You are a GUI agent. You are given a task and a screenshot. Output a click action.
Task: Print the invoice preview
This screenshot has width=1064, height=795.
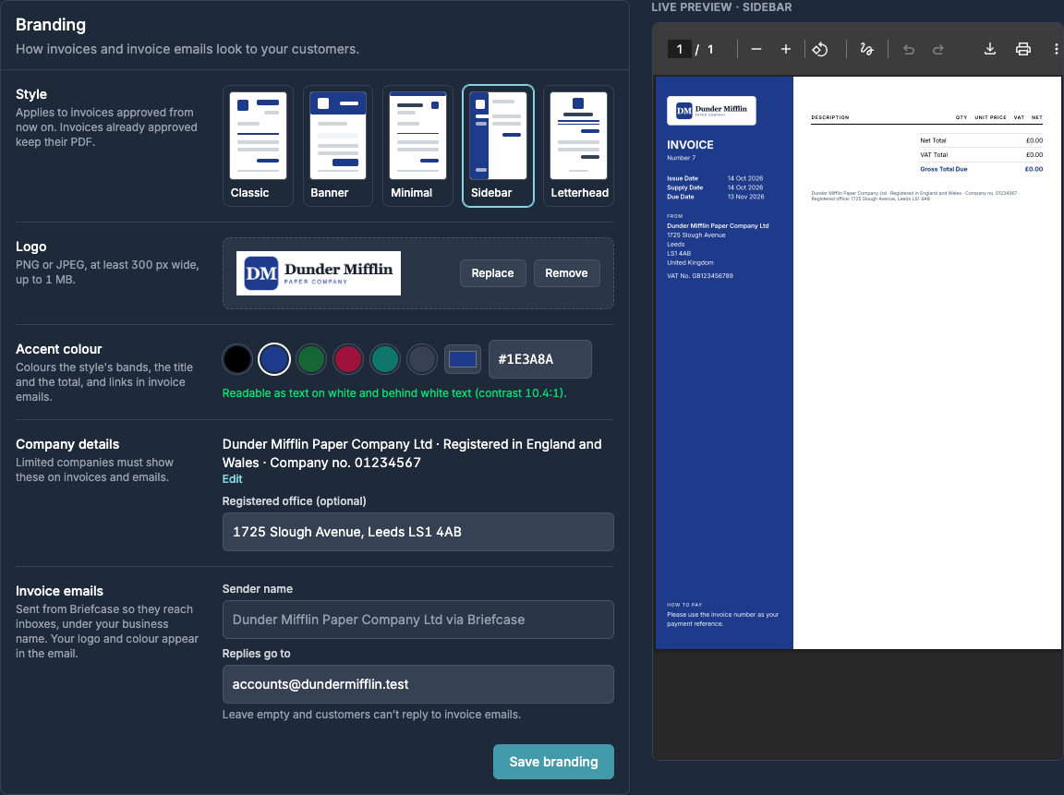coord(1023,49)
